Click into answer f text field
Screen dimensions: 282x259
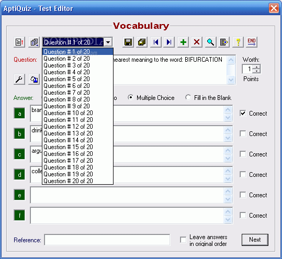click(x=127, y=215)
